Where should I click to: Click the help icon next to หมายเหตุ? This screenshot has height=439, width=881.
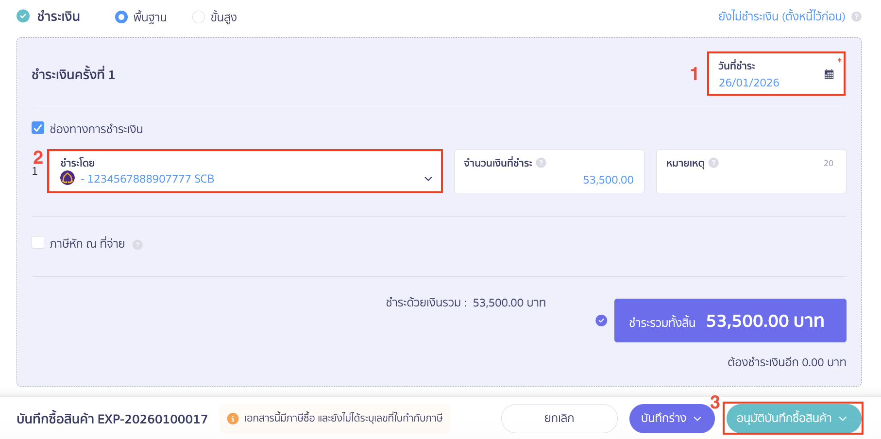click(713, 164)
